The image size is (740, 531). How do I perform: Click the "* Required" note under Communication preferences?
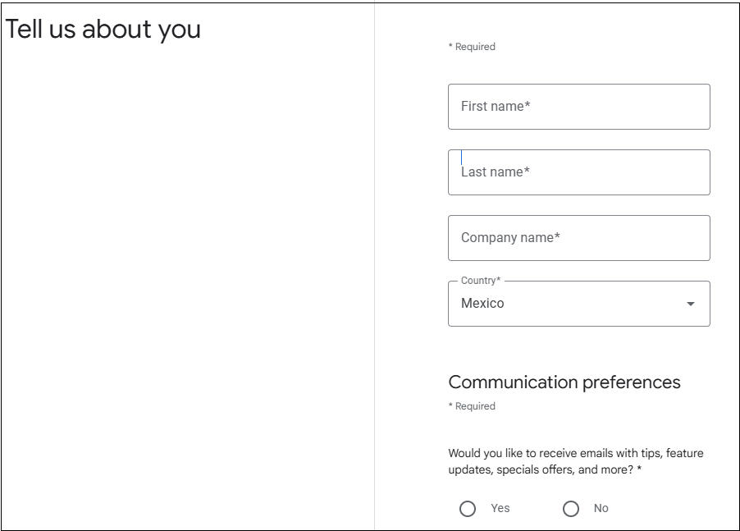coord(472,406)
